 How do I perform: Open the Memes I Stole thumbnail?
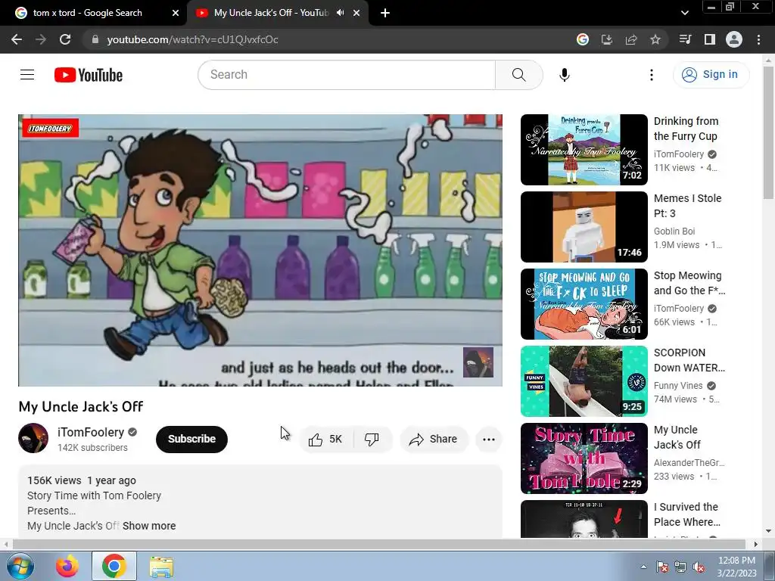point(584,227)
